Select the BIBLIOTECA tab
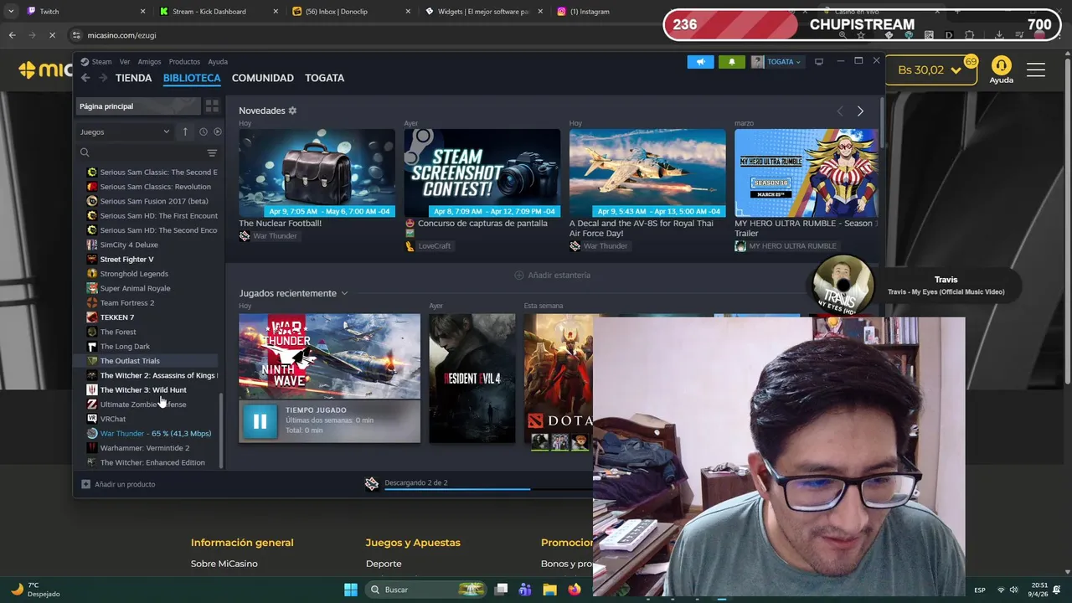This screenshot has height=603, width=1072. (192, 78)
